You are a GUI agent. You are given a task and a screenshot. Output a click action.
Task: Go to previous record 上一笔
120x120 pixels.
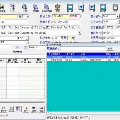[x=81, y=8]
